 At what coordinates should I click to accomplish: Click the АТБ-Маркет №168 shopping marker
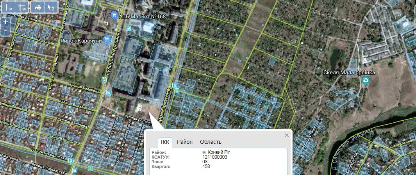point(114,16)
